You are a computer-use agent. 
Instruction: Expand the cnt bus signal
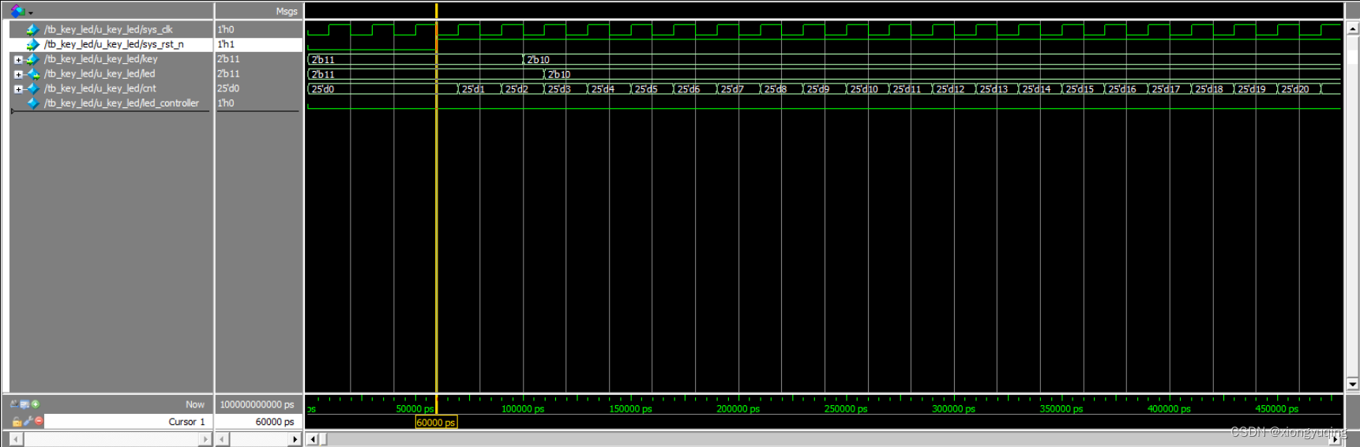(18, 89)
